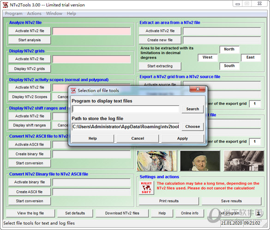
Task: Click Online info button
Action: [190, 213]
